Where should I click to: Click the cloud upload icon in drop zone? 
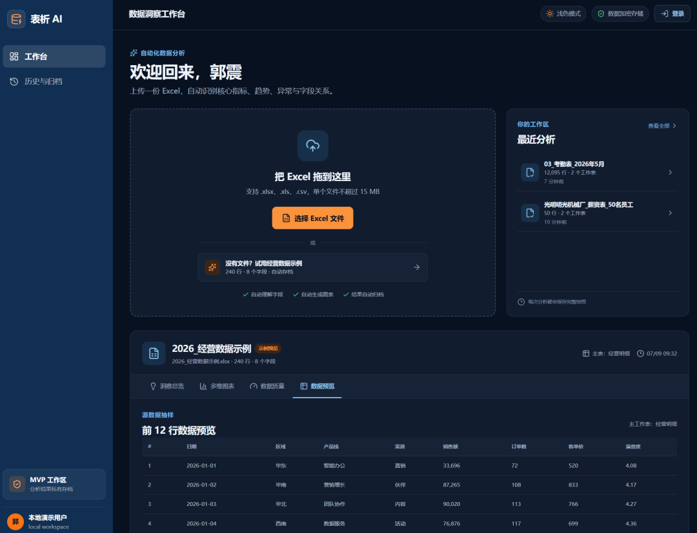312,146
